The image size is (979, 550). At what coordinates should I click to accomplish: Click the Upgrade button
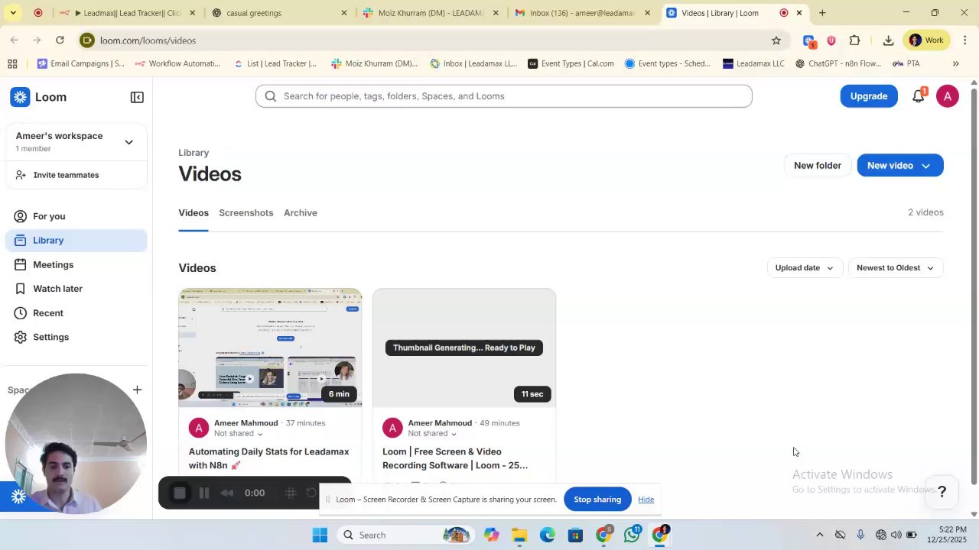pyautogui.click(x=869, y=96)
